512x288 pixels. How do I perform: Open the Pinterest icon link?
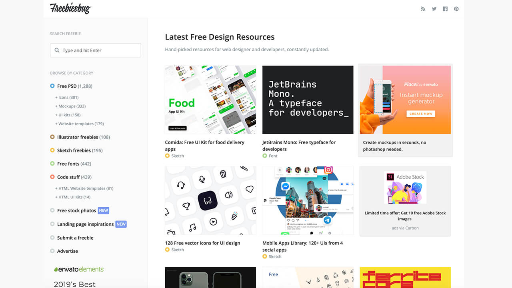456,9
